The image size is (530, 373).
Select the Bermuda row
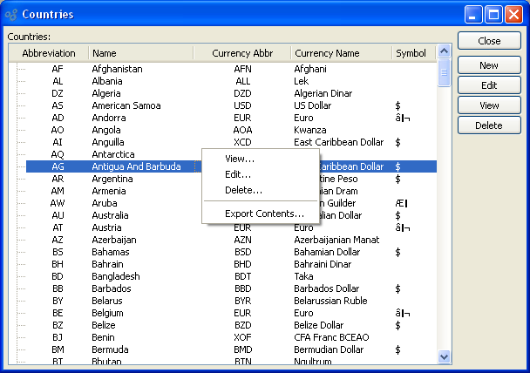(x=111, y=349)
